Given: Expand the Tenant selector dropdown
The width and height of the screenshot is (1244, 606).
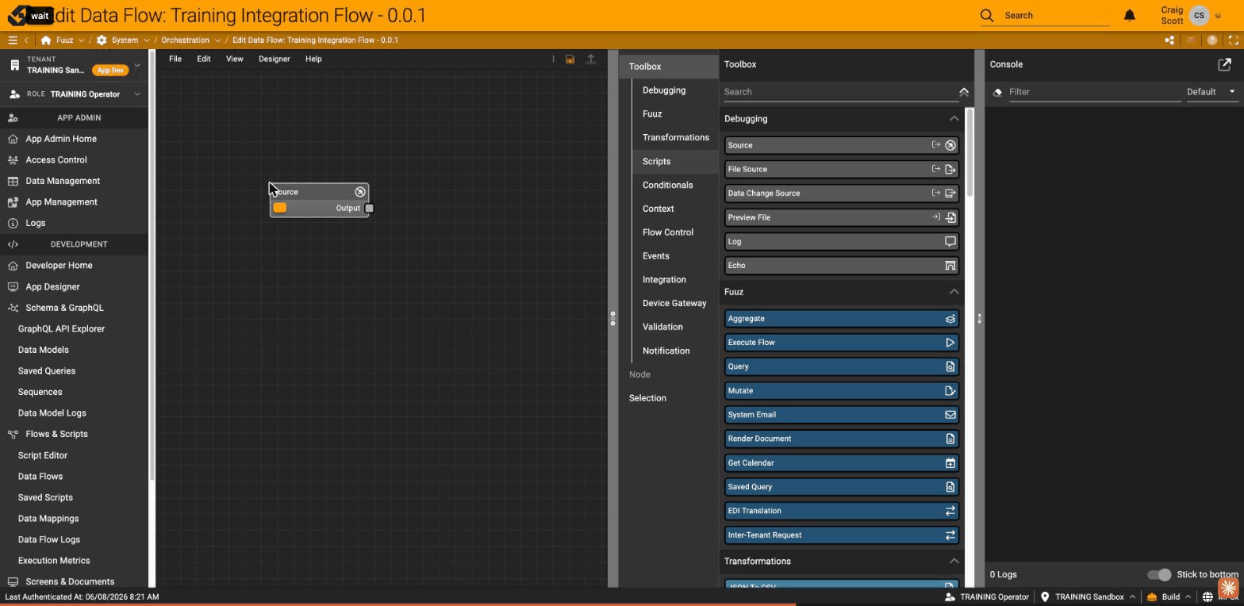Looking at the screenshot, I should coord(137,65).
